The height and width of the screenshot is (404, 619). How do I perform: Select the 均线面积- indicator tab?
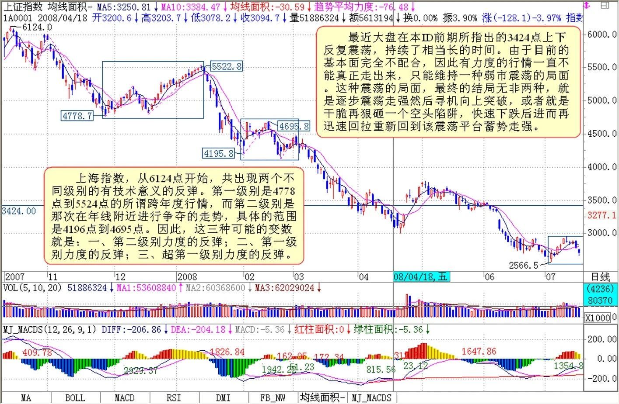tap(322, 397)
